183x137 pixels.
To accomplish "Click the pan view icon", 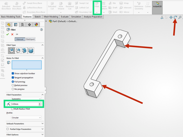I will click(171, 17).
